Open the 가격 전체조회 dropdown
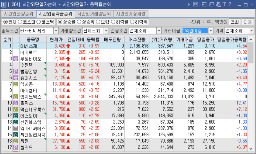This screenshot has width=256, height=154. (x=251, y=30)
